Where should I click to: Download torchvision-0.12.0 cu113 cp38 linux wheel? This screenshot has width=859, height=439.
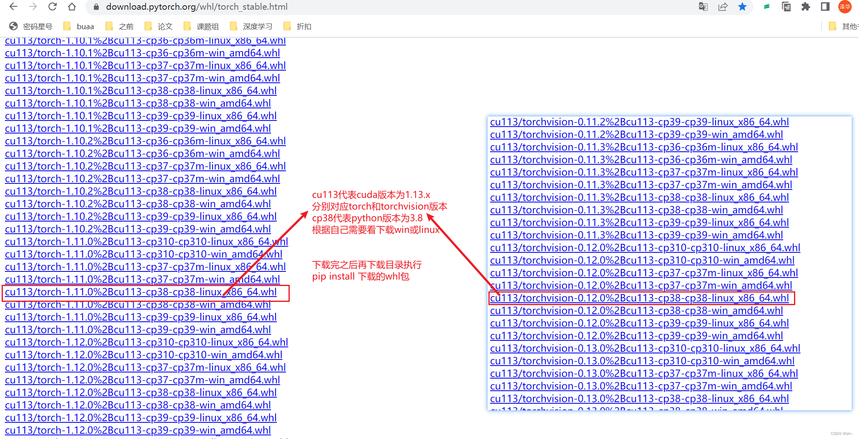pyautogui.click(x=639, y=298)
